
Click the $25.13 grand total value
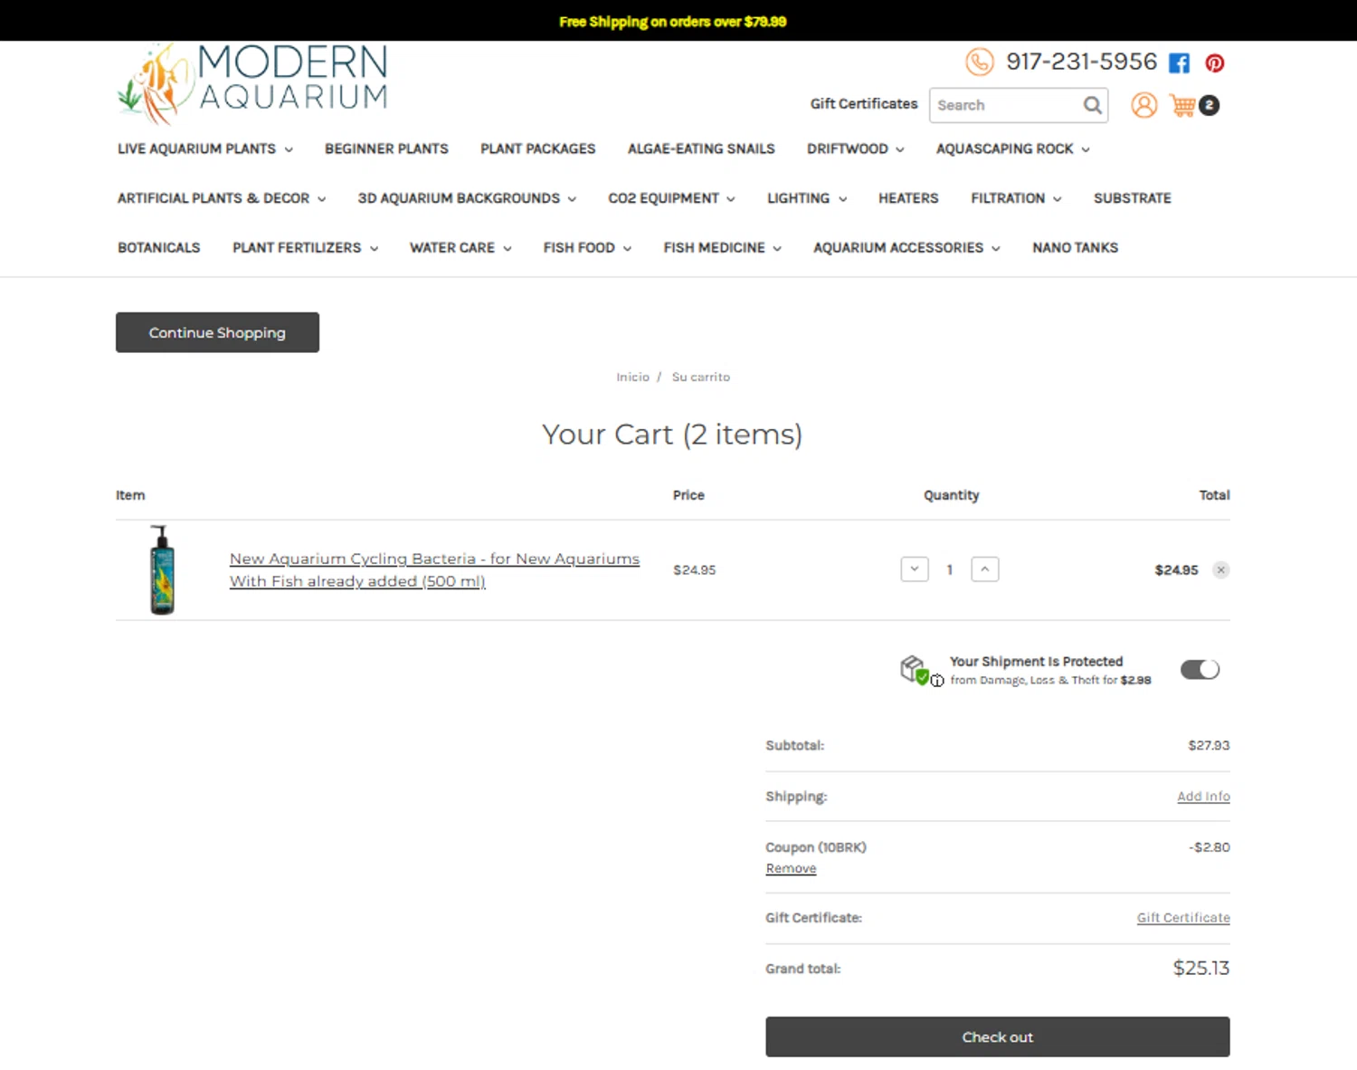[x=1201, y=968]
